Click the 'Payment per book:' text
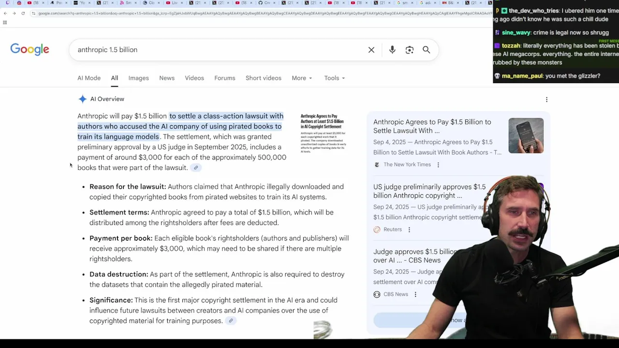This screenshot has height=348, width=619. tap(121, 238)
